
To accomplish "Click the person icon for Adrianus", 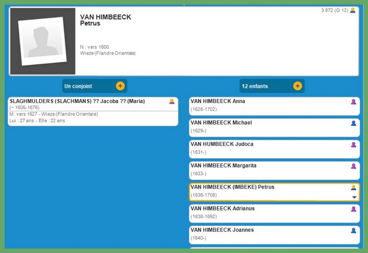I will click(354, 209).
